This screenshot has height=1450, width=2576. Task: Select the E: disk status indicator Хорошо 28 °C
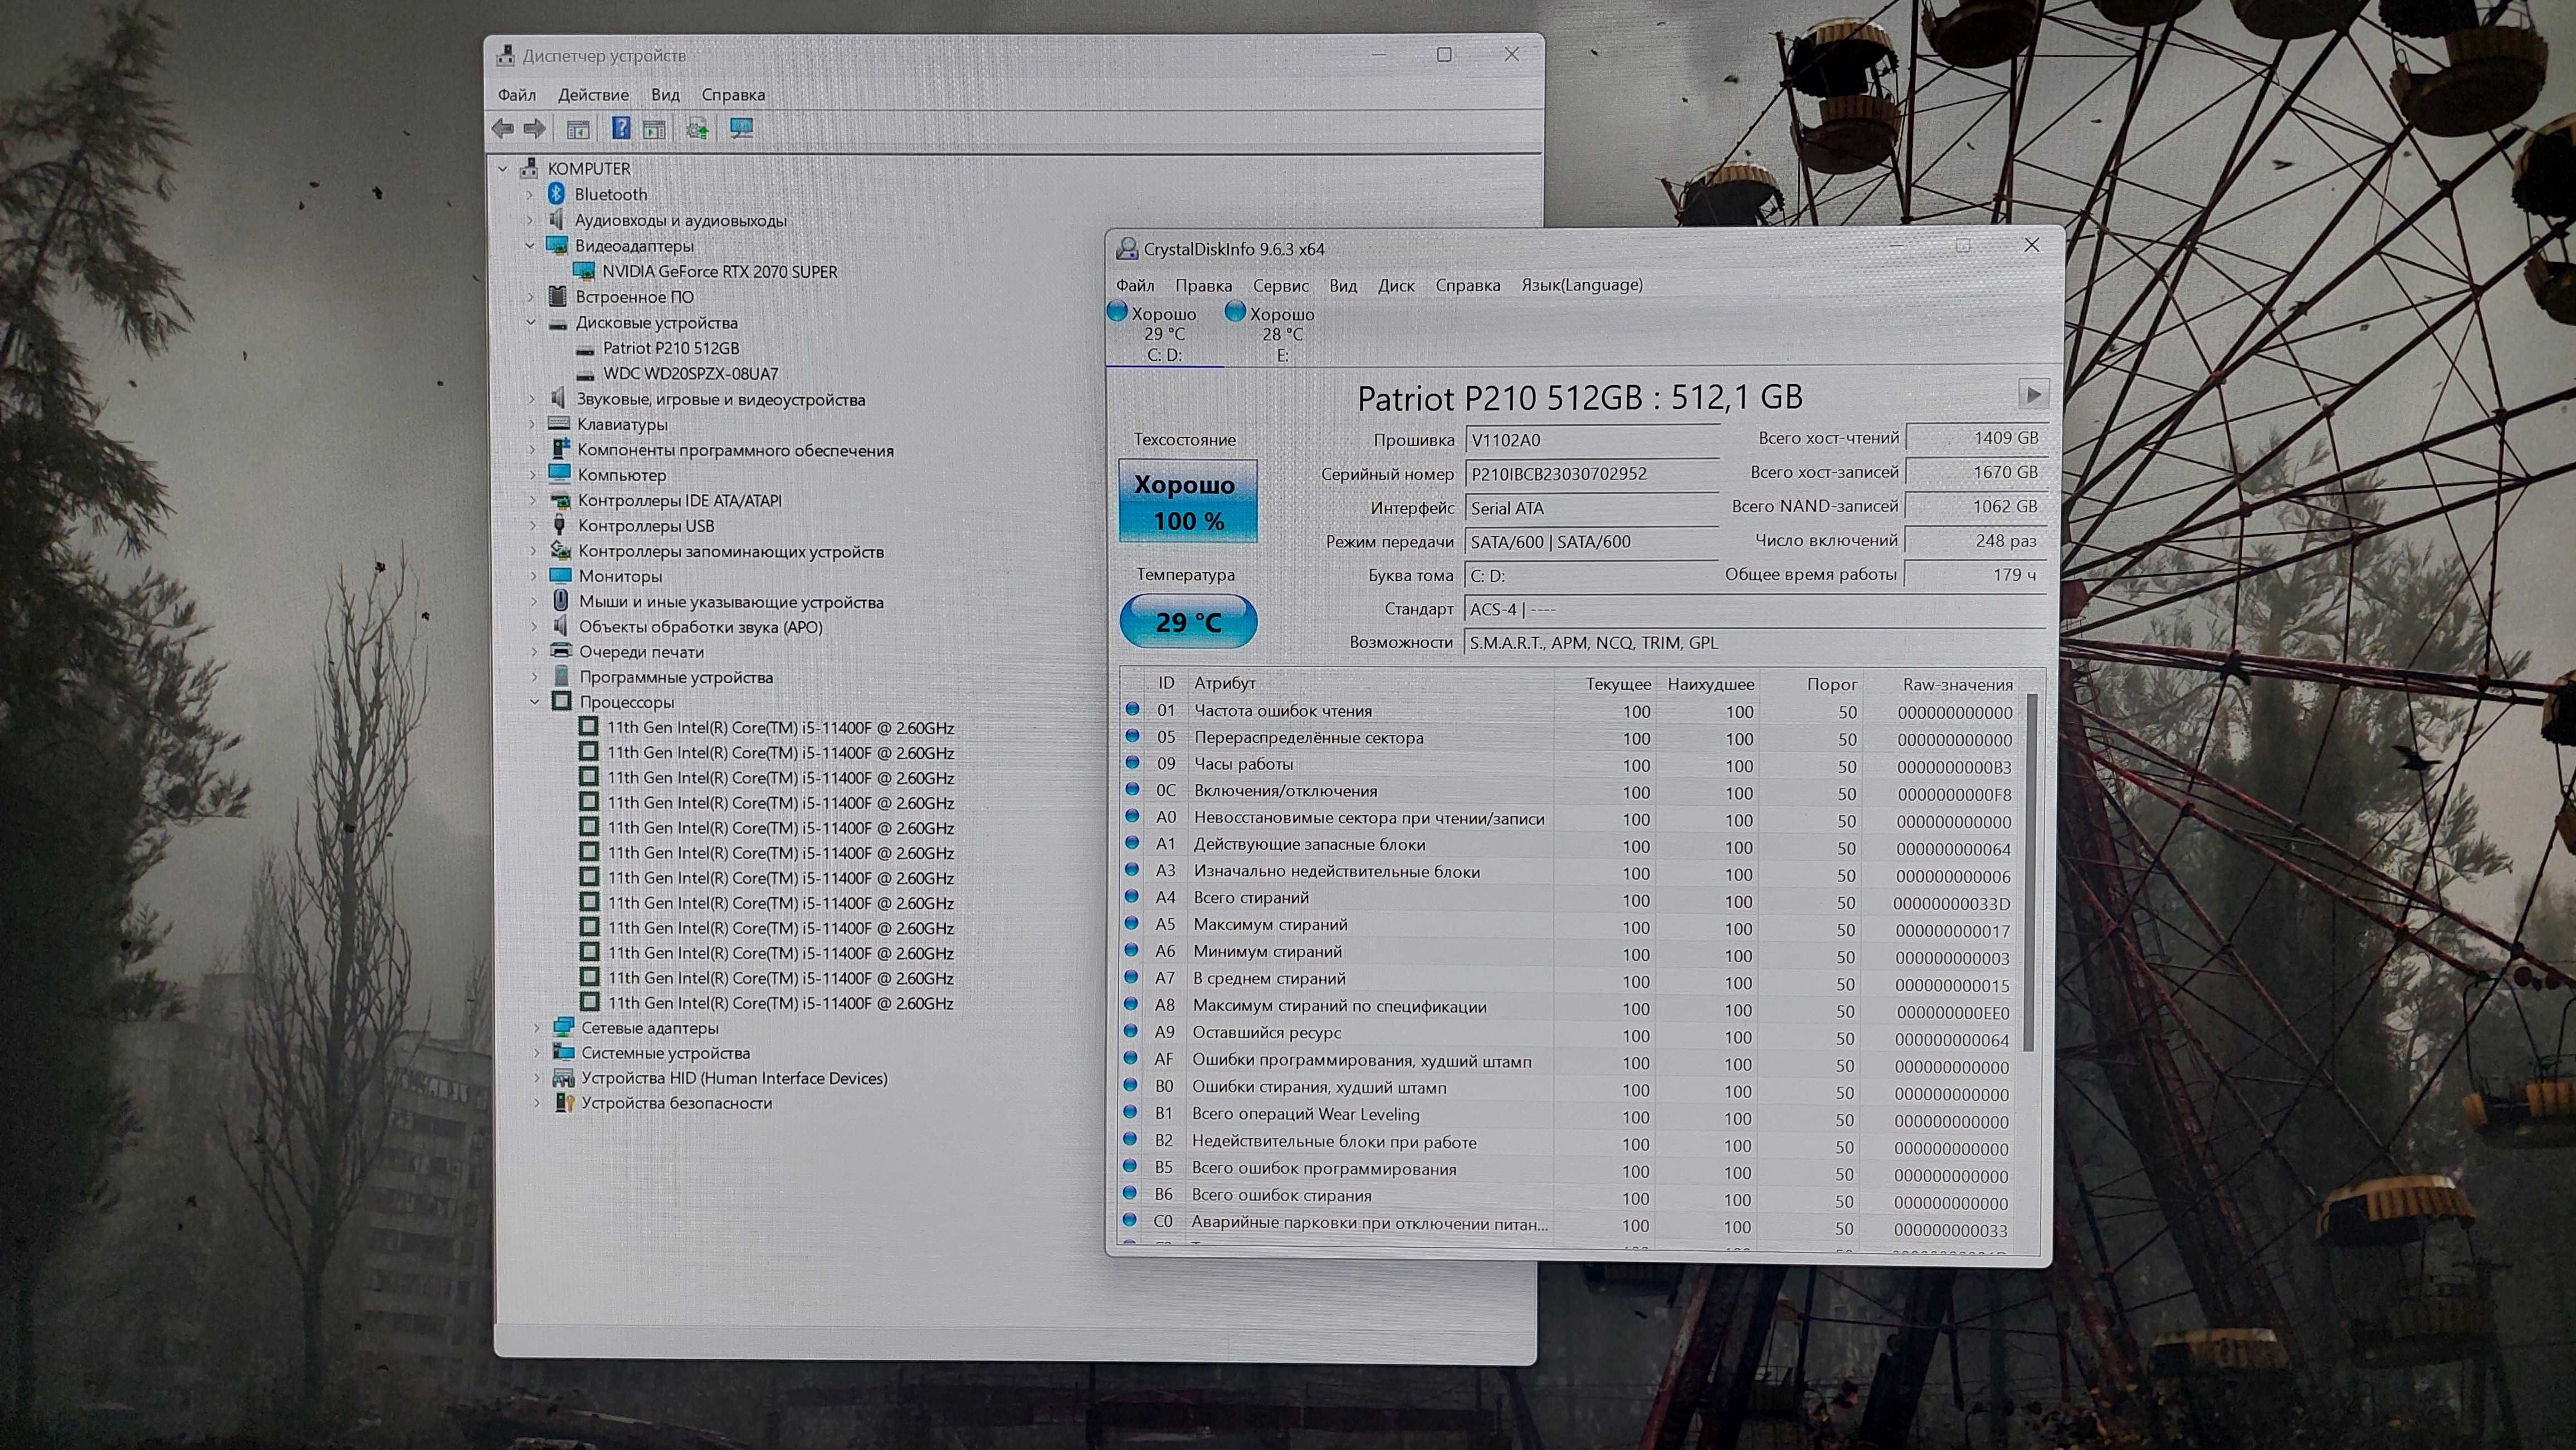[x=1282, y=334]
